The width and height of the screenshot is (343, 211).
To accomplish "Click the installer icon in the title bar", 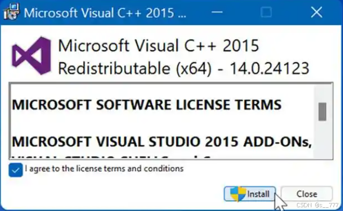I will (x=11, y=12).
